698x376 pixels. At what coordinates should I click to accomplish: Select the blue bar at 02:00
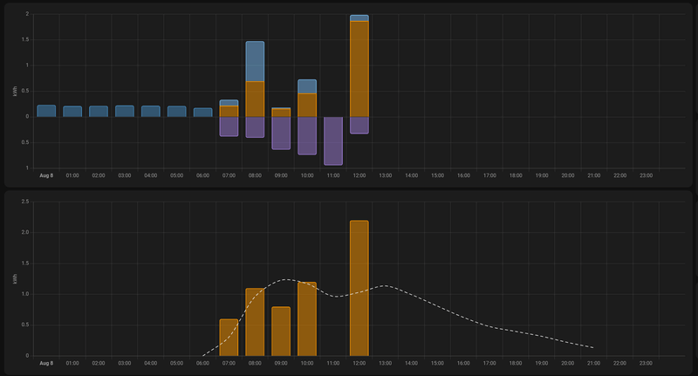point(99,112)
